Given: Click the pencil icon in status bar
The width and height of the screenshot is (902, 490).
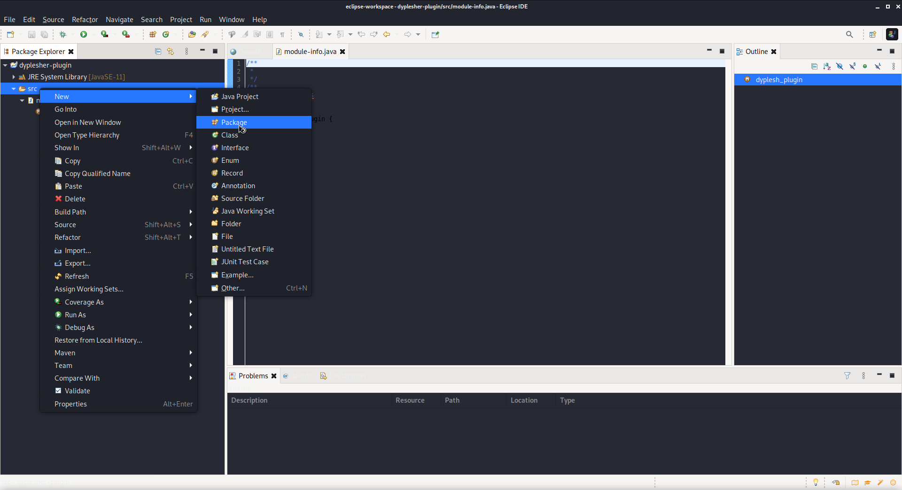Looking at the screenshot, I should tap(880, 482).
